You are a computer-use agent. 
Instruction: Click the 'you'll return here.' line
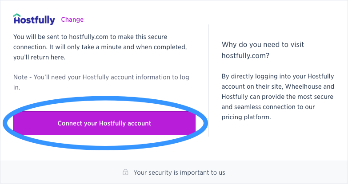click(x=39, y=57)
